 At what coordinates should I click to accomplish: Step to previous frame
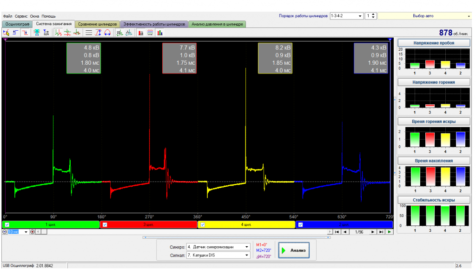pyautogui.click(x=345, y=232)
